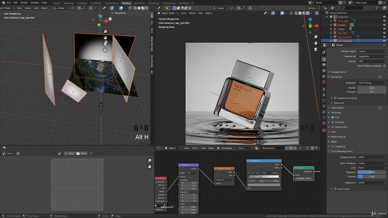Image resolution: width=388 pixels, height=218 pixels.
Task: Switch the camera viewport to wireframe shading
Action: 296,13
